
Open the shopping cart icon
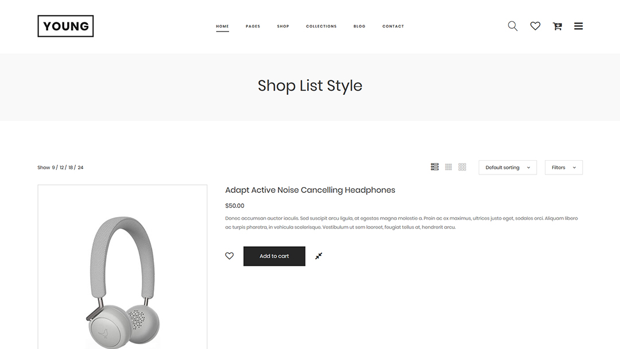tap(557, 26)
